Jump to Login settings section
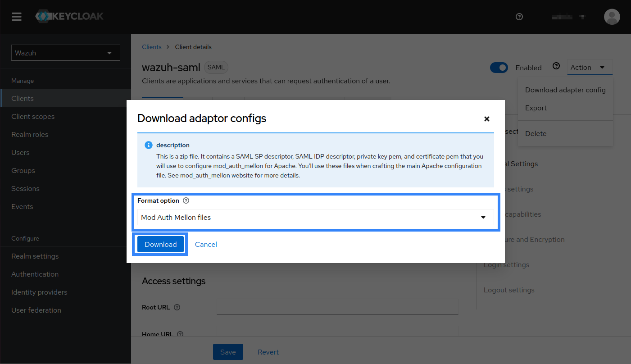The width and height of the screenshot is (631, 364). pos(506,264)
